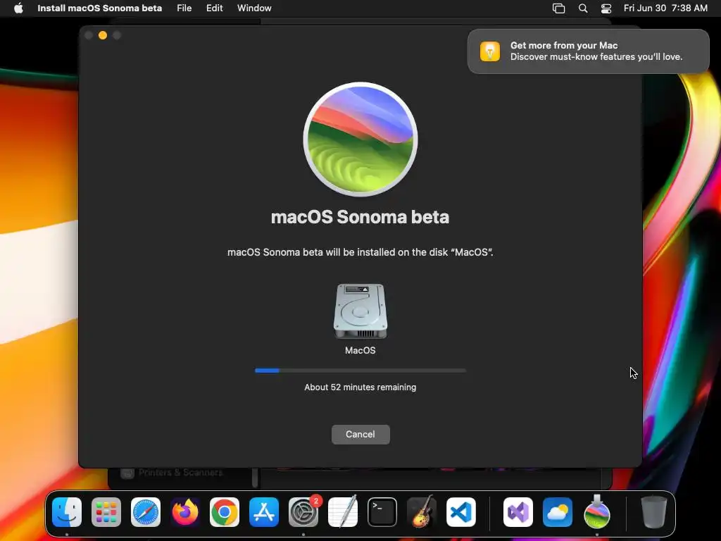Click the installation progress bar
Screen dimensions: 721x541
(360, 371)
